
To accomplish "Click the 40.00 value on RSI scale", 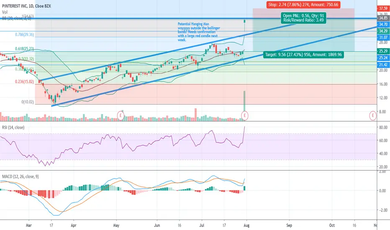I will (383, 153).
